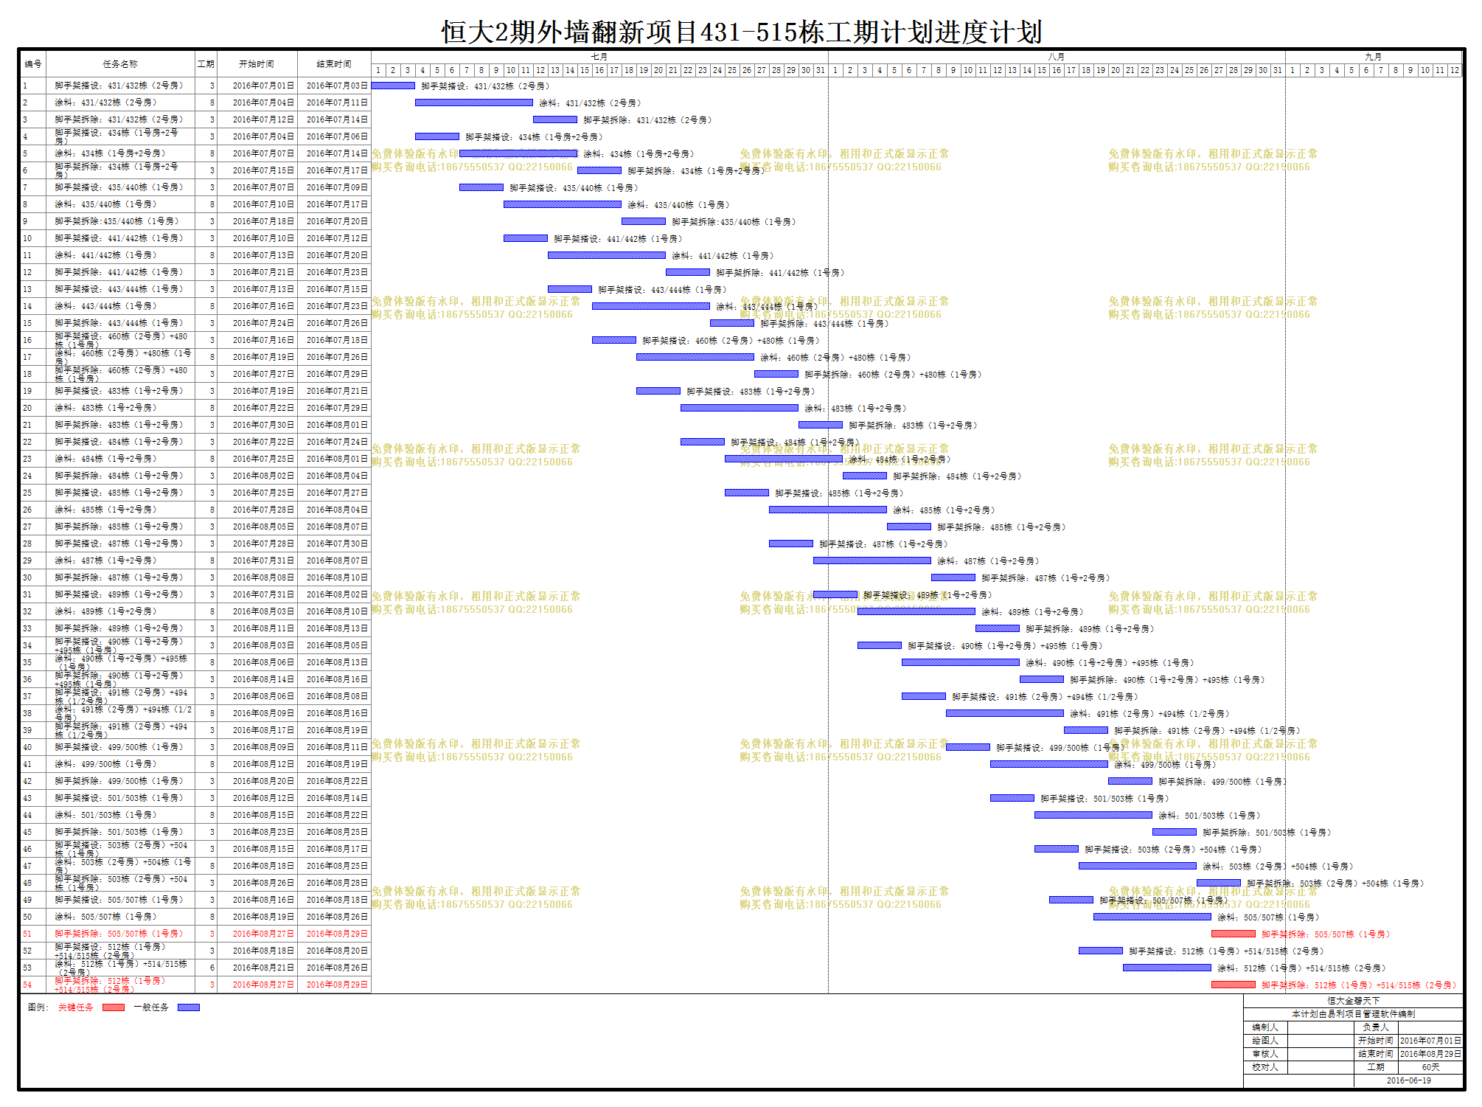Viewport: 1482px width, 1107px height.
Task: Click task name 涂料: 443/444栋 in row 14
Action: [x=105, y=306]
